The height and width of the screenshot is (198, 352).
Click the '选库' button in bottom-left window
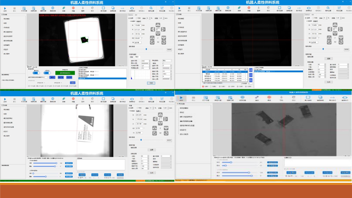click(x=152, y=150)
